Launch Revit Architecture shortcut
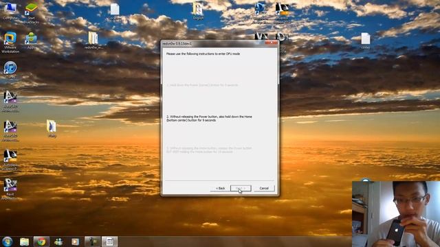Viewport: 440px width, 247px height. click(x=10, y=189)
